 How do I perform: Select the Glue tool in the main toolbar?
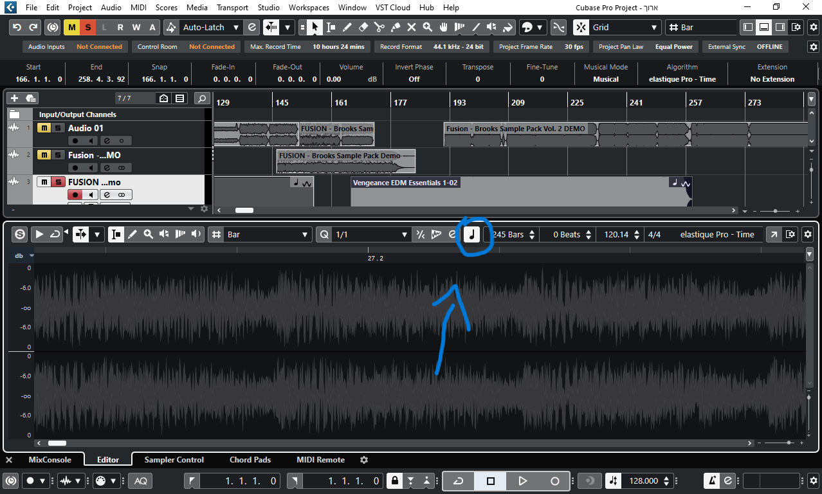click(396, 28)
